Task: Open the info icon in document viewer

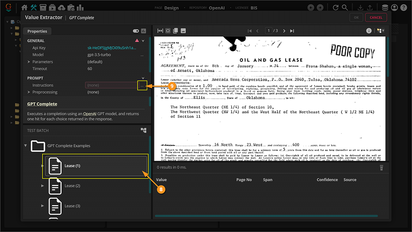Action: point(369,31)
